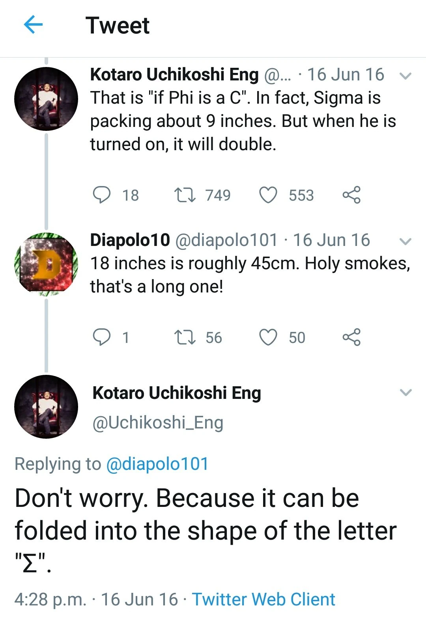The image size is (426, 620).
Task: Tap the back arrow icon
Action: pos(34,26)
